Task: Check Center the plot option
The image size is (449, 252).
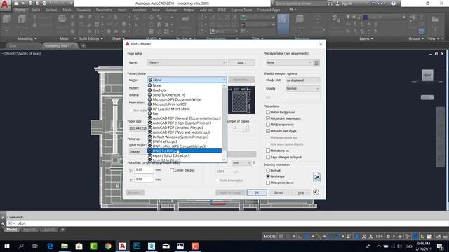Action: 172,170
